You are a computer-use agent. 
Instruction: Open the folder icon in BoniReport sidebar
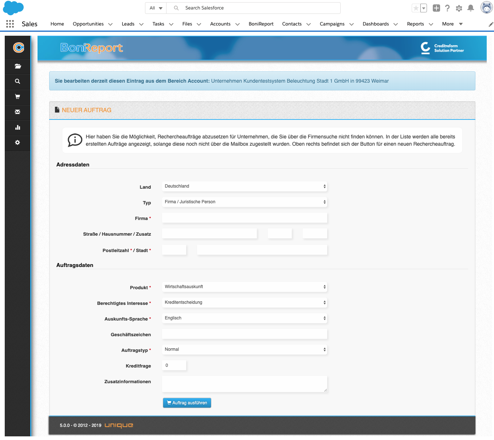coord(17,66)
